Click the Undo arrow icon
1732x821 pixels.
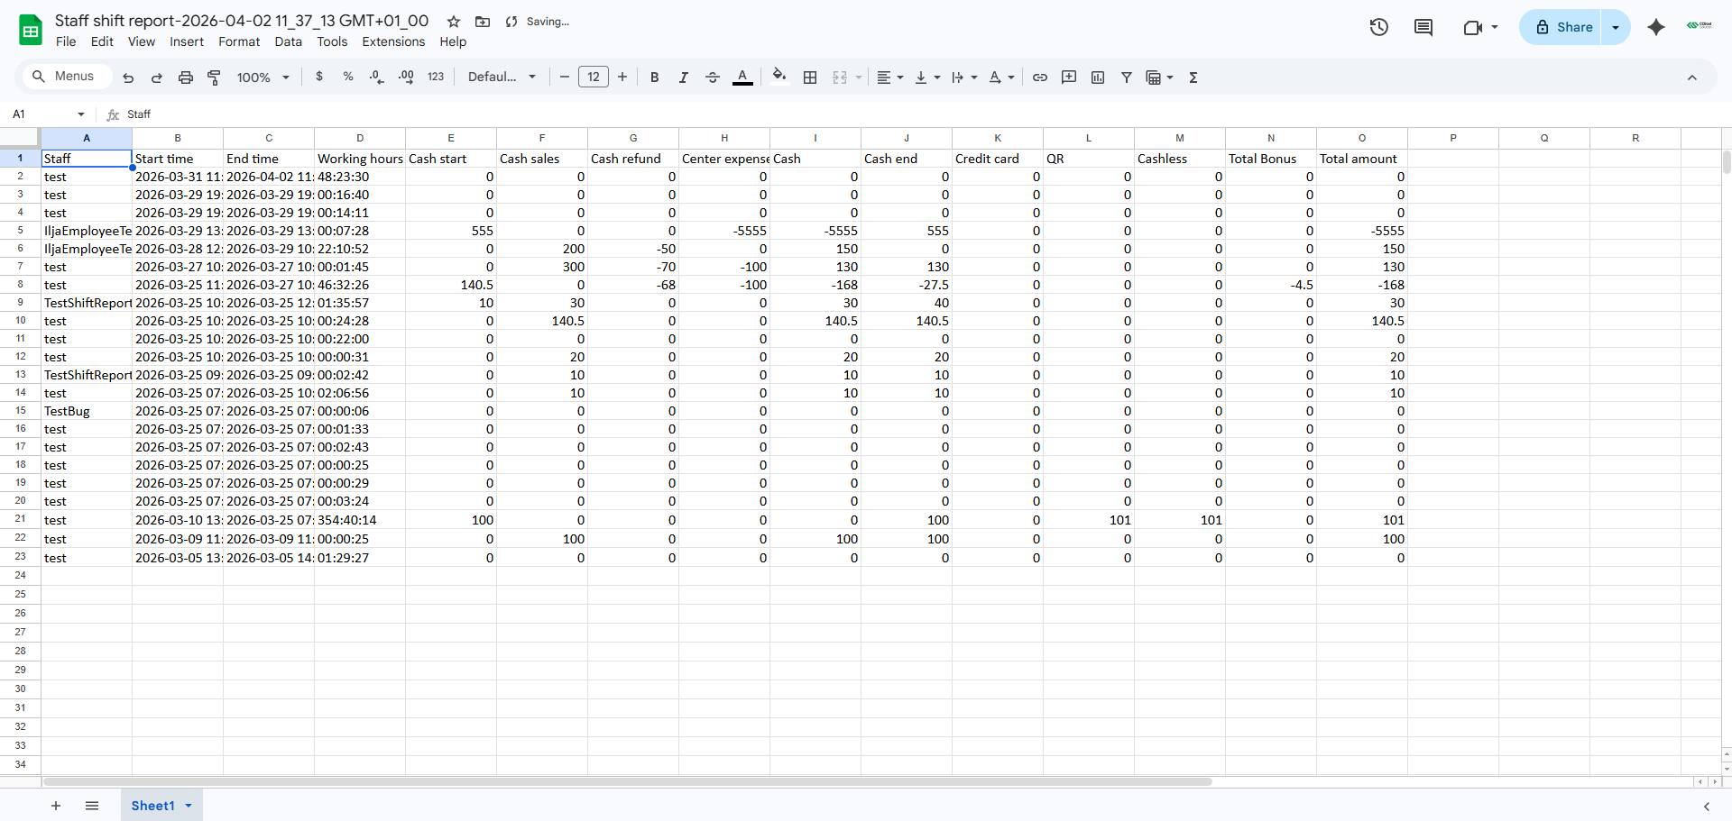[128, 78]
